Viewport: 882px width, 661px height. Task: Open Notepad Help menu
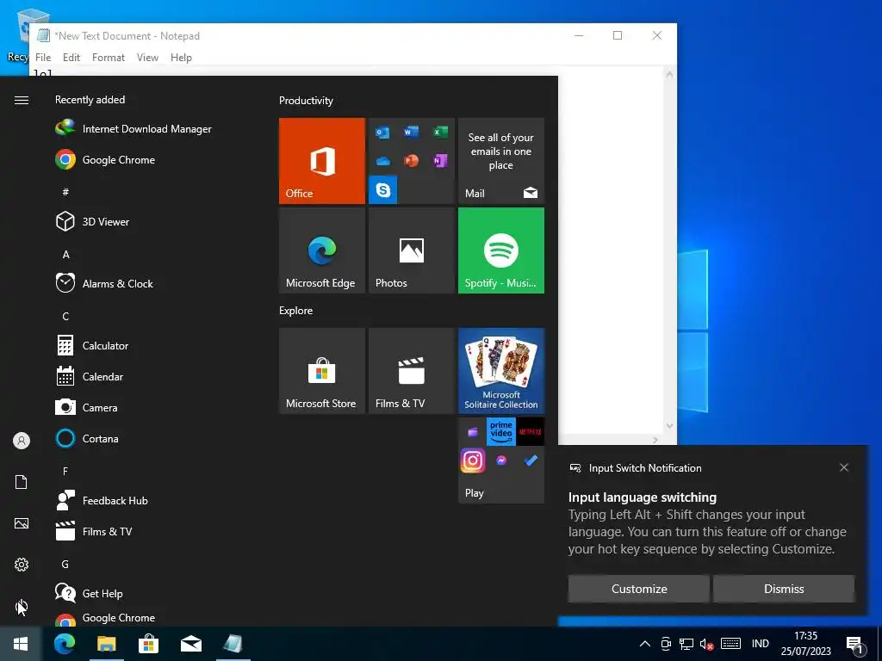[x=181, y=58]
